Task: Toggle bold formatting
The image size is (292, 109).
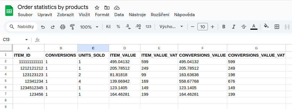Action: [224, 27]
